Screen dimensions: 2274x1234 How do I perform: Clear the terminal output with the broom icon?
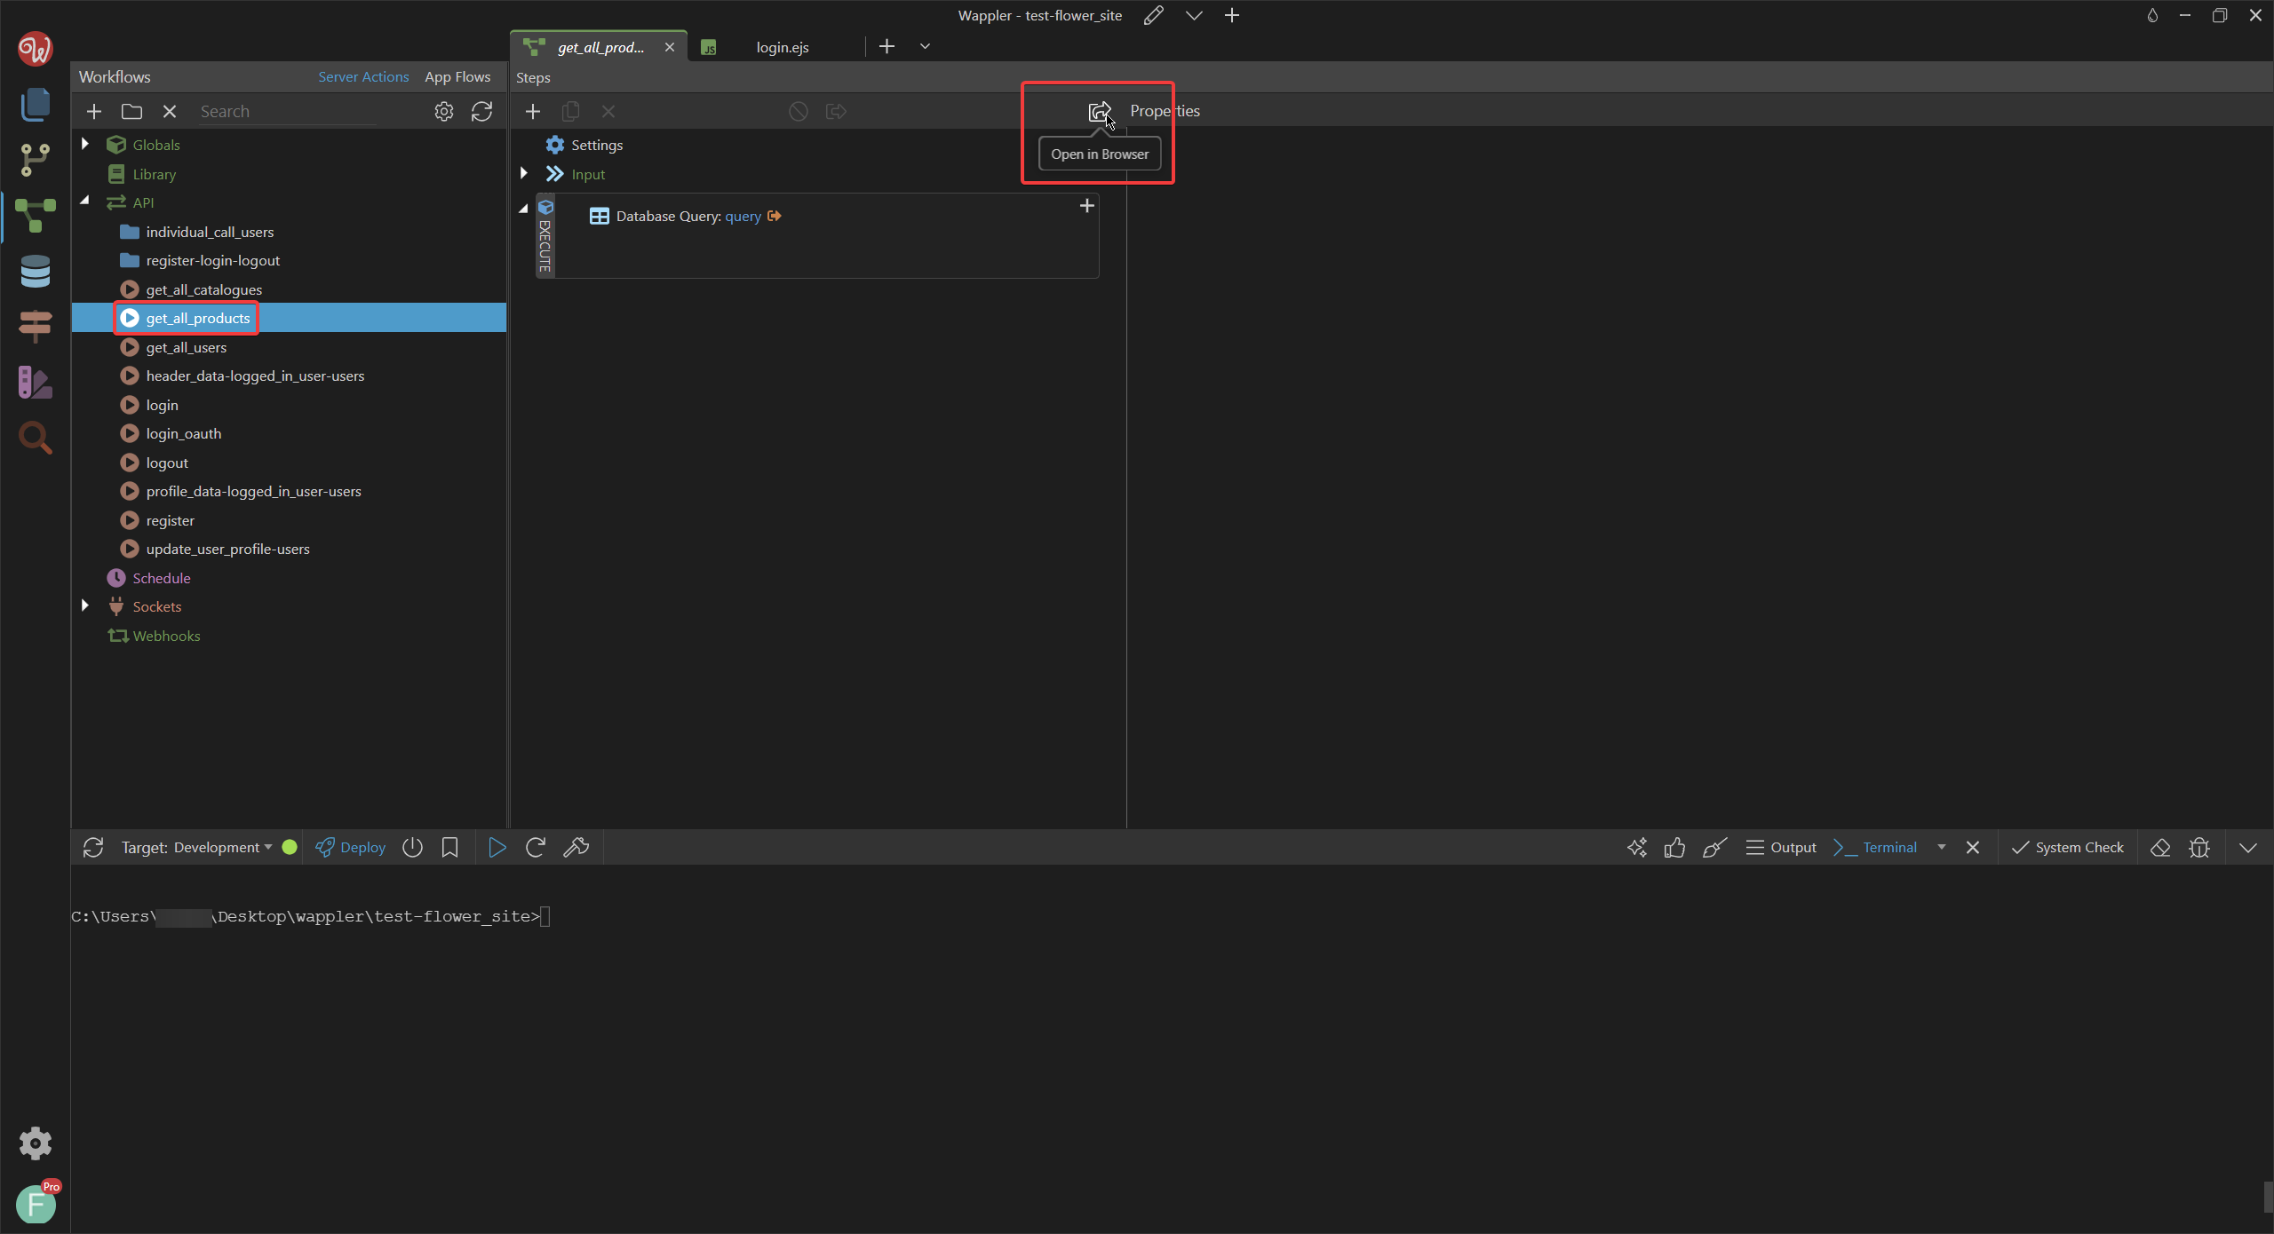(x=1714, y=847)
